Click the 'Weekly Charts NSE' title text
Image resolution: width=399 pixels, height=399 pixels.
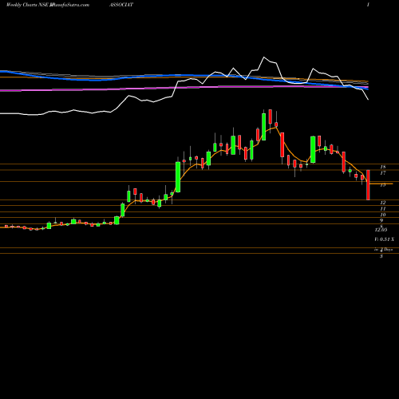click(x=27, y=5)
